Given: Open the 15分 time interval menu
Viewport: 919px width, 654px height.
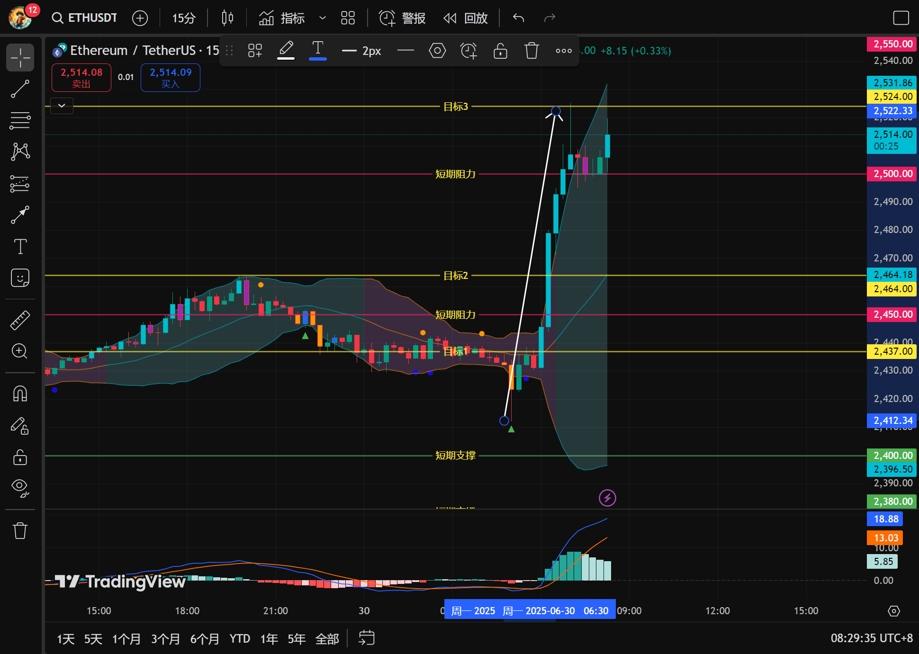Looking at the screenshot, I should coord(183,18).
